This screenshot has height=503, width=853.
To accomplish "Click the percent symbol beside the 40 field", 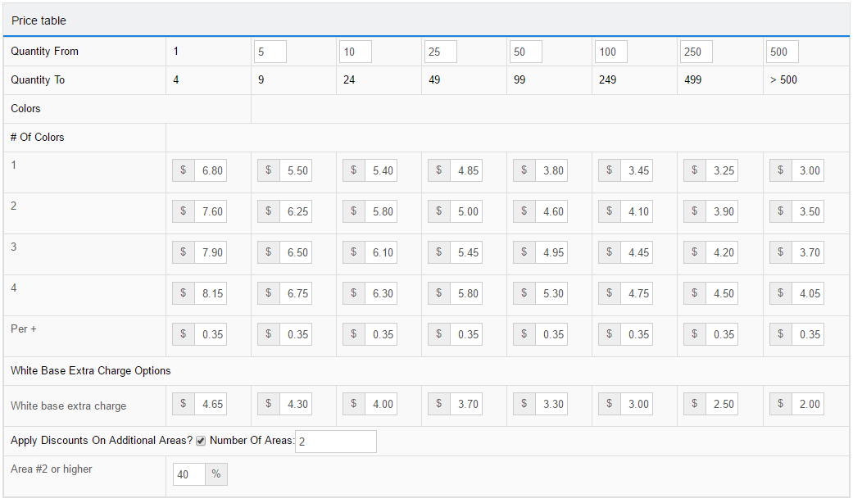I will pos(216,474).
